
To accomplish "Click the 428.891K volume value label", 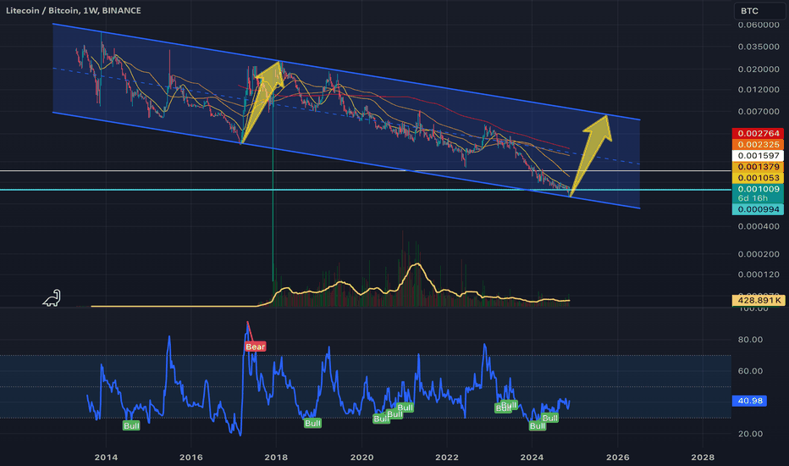I will (x=759, y=300).
